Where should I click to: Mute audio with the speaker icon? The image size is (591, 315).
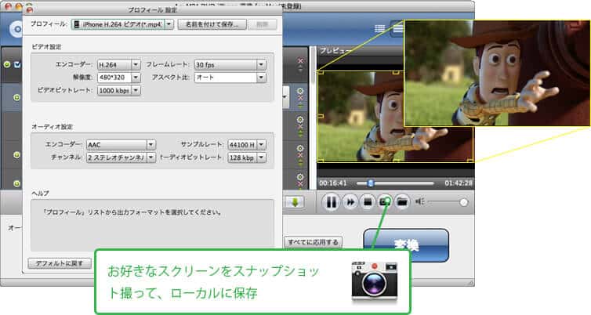pos(419,202)
